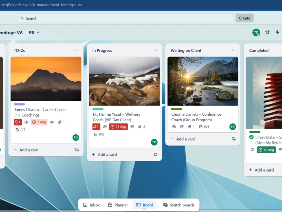The width and height of the screenshot is (282, 212).
Task: Open the Planner tab
Action: [118, 205]
